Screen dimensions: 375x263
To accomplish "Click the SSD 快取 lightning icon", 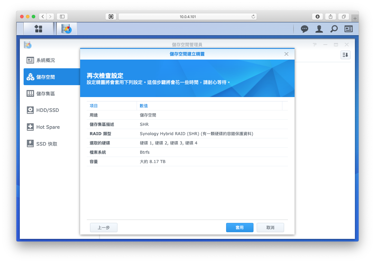I will point(30,144).
